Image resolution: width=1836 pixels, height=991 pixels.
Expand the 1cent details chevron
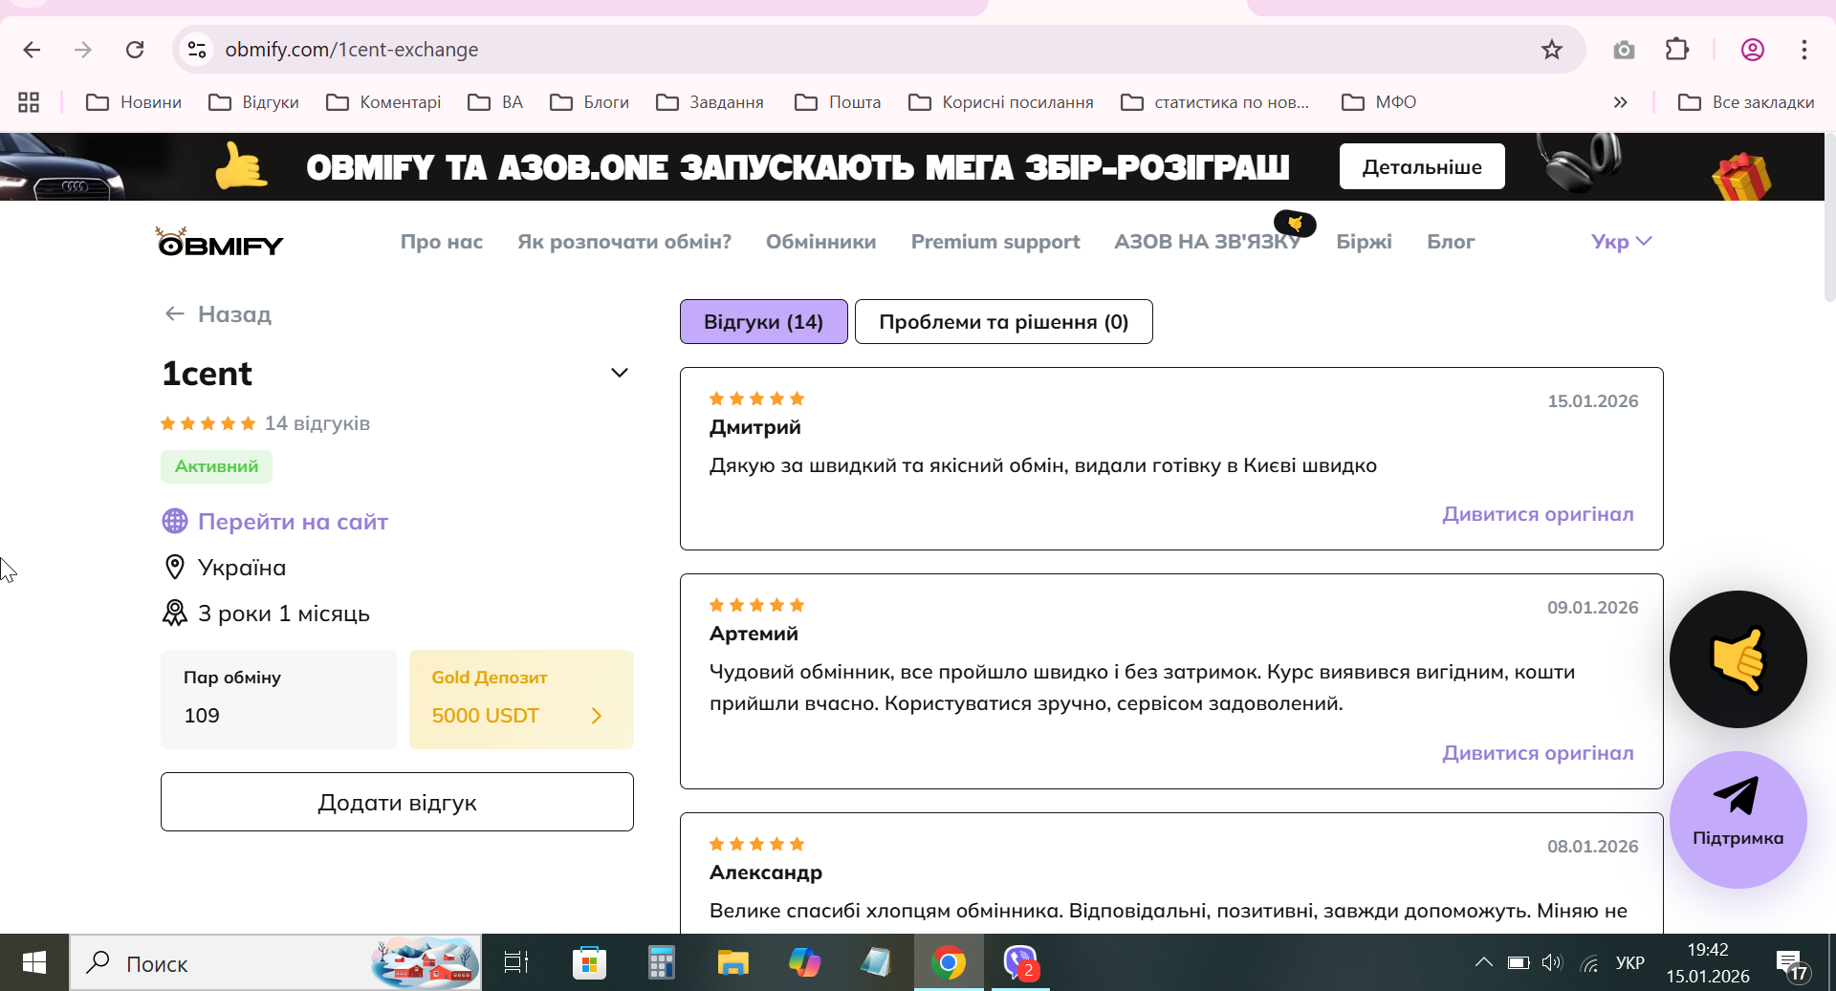(x=620, y=373)
